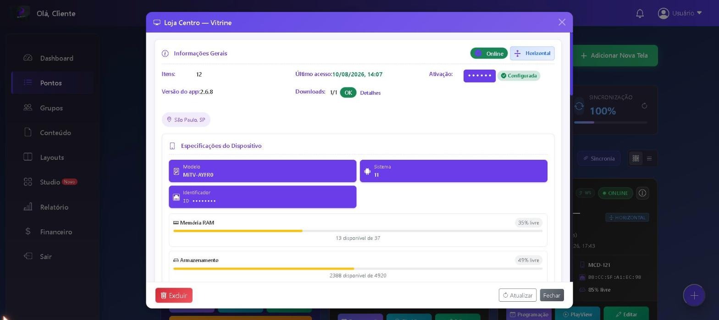The width and height of the screenshot is (719, 320).
Task: Click the Programação button on card
Action: click(x=529, y=314)
